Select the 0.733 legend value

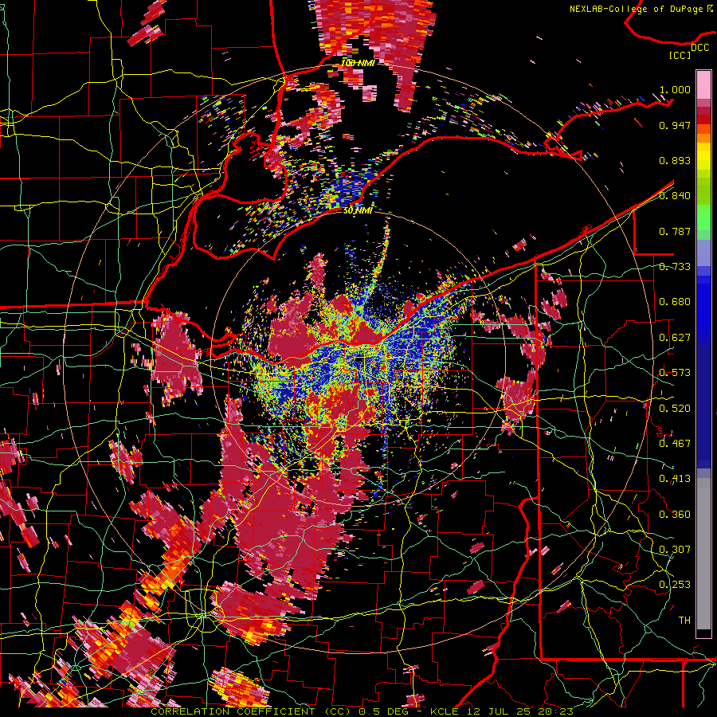[x=675, y=267]
